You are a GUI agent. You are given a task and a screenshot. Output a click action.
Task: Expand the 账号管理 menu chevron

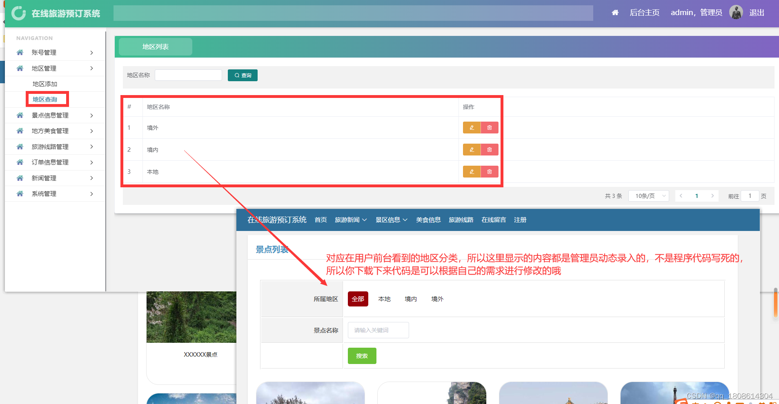(x=91, y=53)
